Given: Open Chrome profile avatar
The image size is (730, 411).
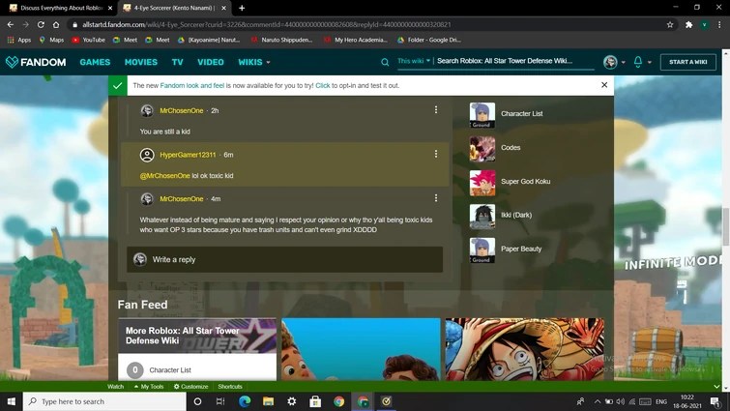Looking at the screenshot, I should pyautogui.click(x=705, y=25).
